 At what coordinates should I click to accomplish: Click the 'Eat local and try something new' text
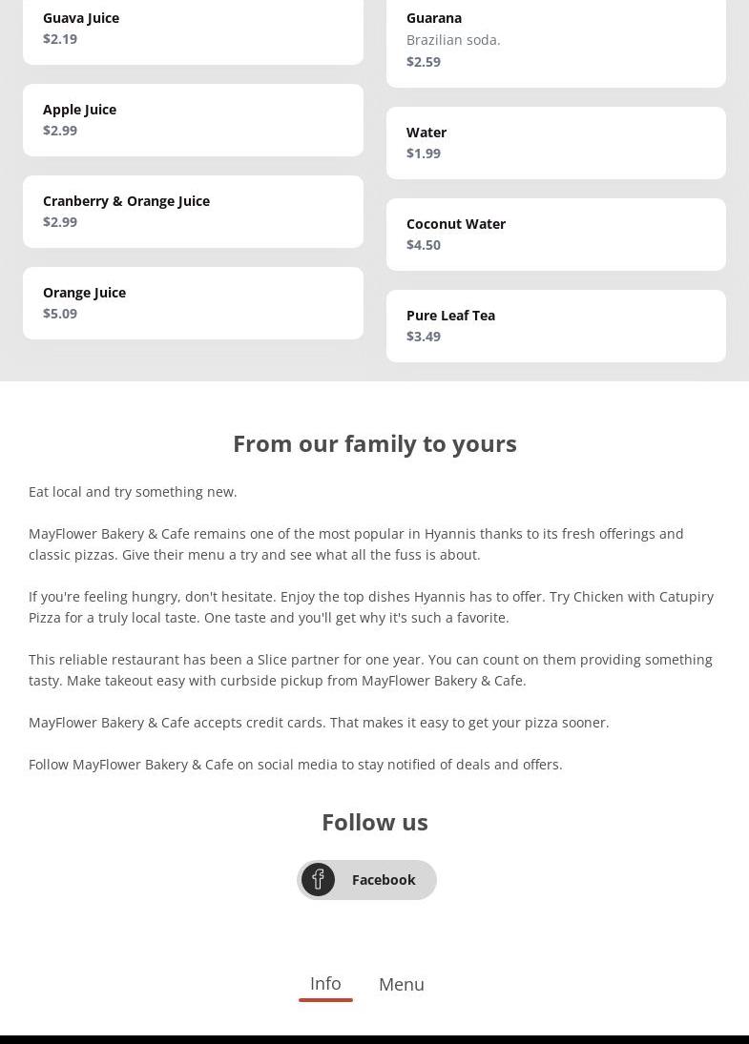point(133,492)
